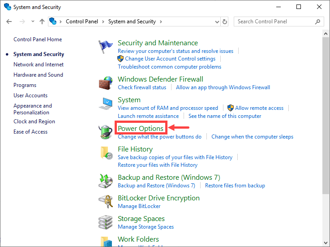The image size is (330, 247).
Task: Select Hardware and Sound in the sidebar
Action: 38,75
